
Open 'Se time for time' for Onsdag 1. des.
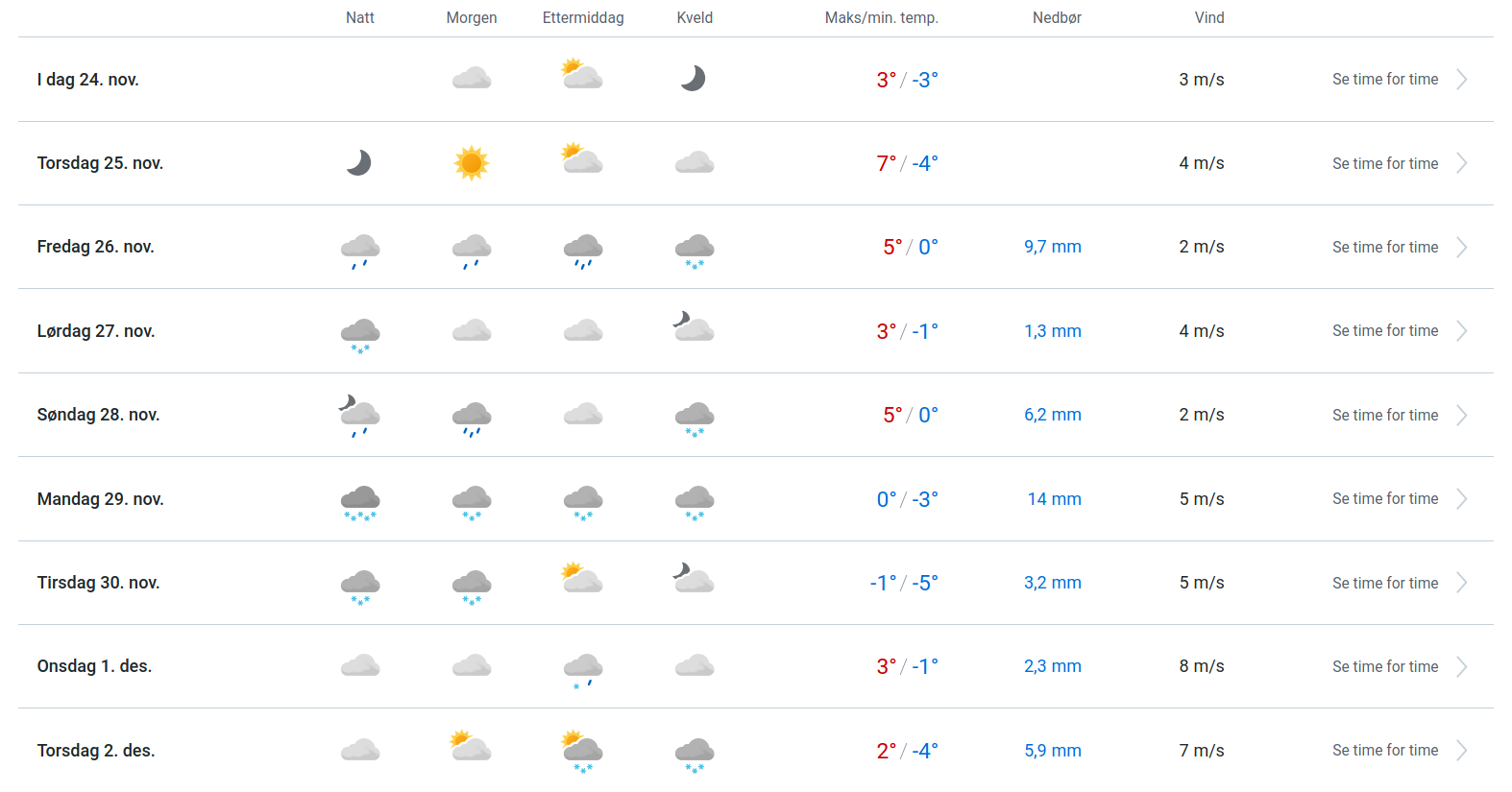coord(1384,667)
